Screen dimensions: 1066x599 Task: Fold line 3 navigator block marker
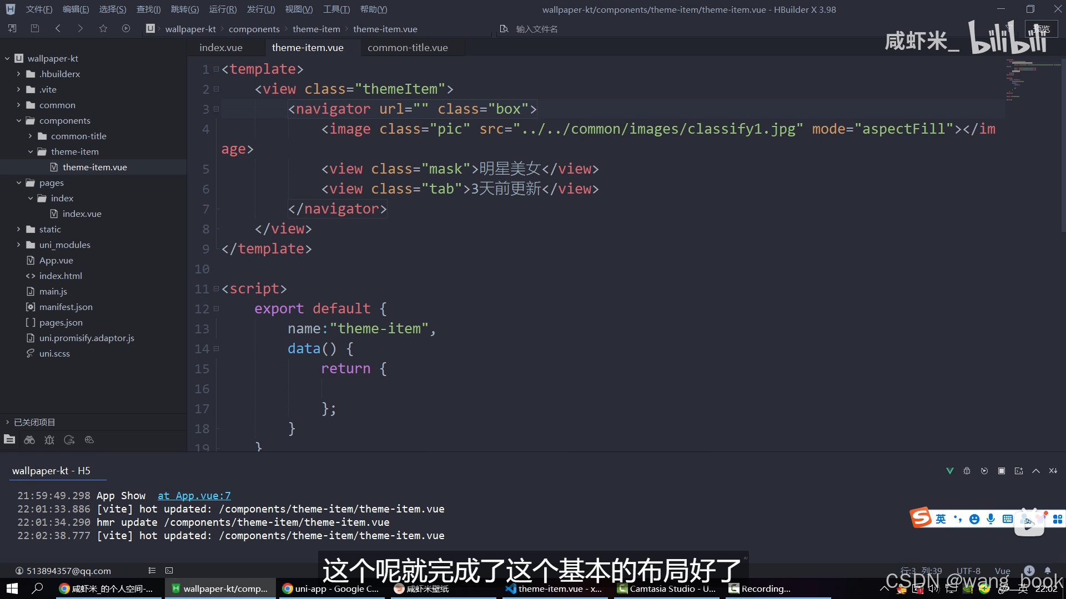(217, 109)
